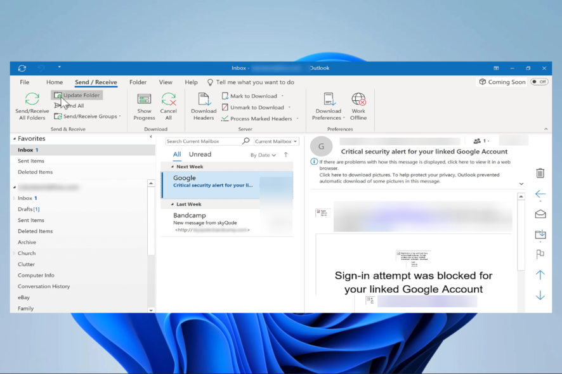Switch to the Home tab
Viewport: 562px width, 374px height.
click(x=55, y=82)
